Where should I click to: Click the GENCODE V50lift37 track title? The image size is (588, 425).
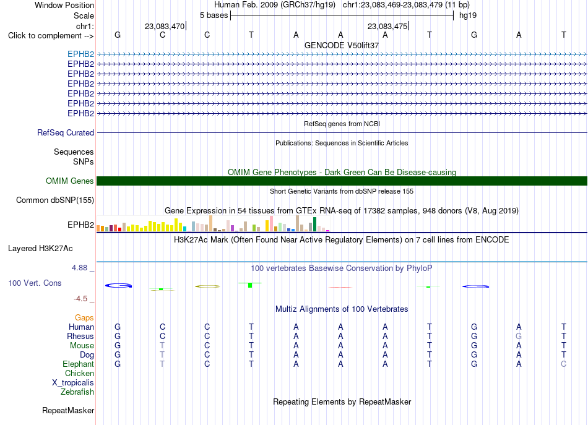click(342, 45)
